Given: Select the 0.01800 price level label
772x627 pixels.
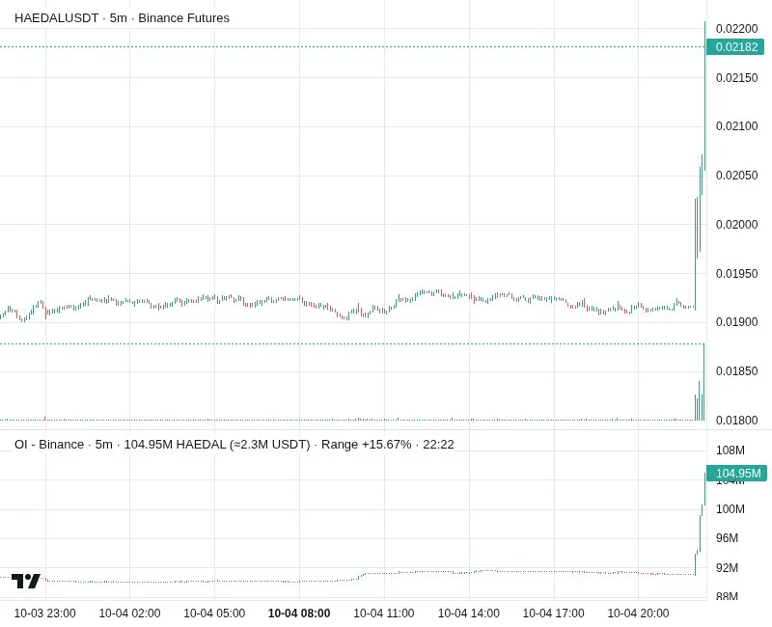Looking at the screenshot, I should pyautogui.click(x=736, y=421).
